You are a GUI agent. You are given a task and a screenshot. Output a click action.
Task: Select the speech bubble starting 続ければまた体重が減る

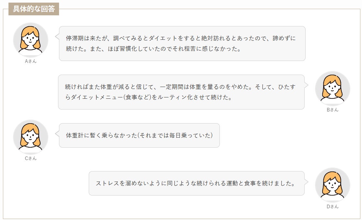point(181,92)
